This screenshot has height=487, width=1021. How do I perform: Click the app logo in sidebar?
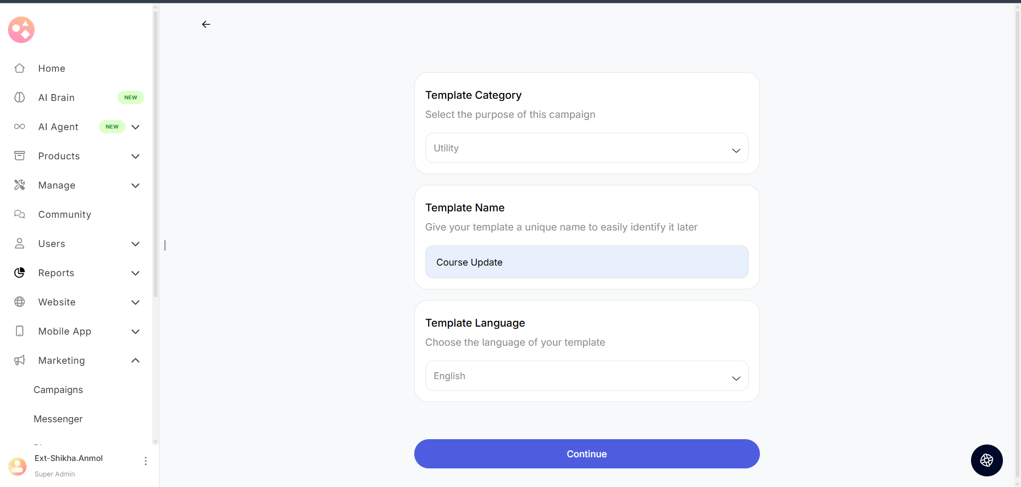21,30
